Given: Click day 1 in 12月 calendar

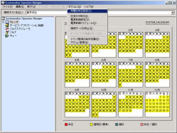Looking at the screenshot, I should coord(160,97).
